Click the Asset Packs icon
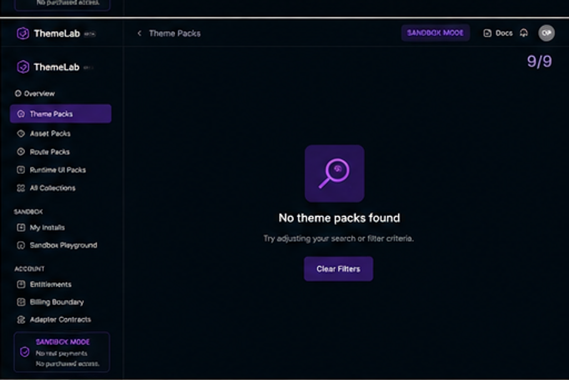Viewport: 569px width, 380px height. point(21,133)
